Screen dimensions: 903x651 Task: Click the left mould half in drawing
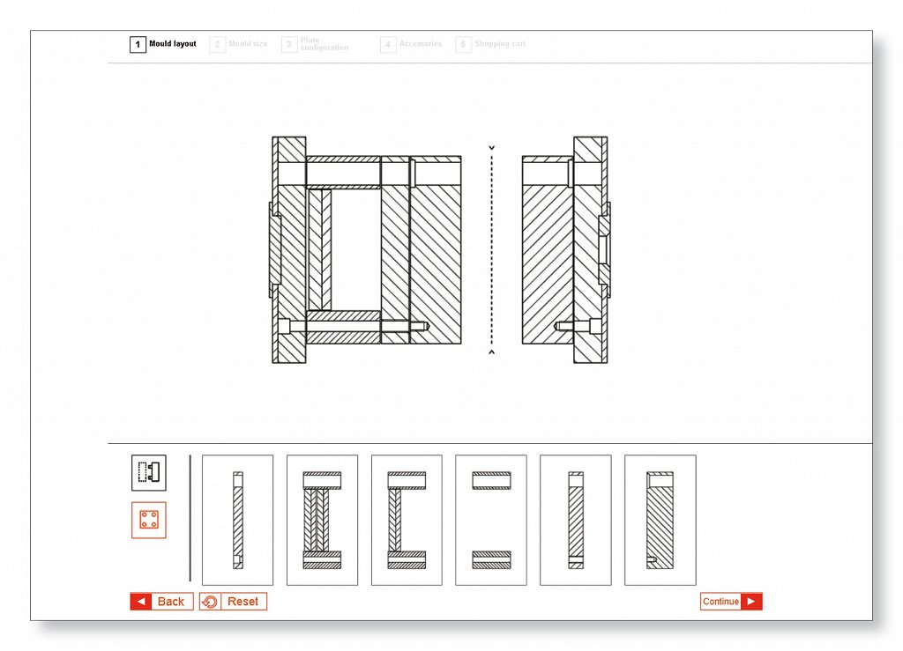[366, 251]
